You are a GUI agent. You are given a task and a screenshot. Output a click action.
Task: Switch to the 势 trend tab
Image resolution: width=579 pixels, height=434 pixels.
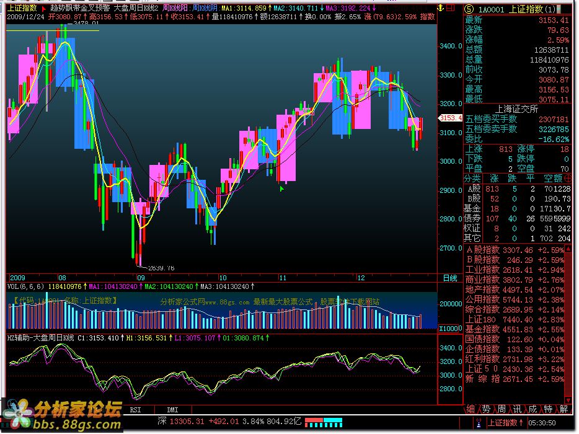(486, 410)
